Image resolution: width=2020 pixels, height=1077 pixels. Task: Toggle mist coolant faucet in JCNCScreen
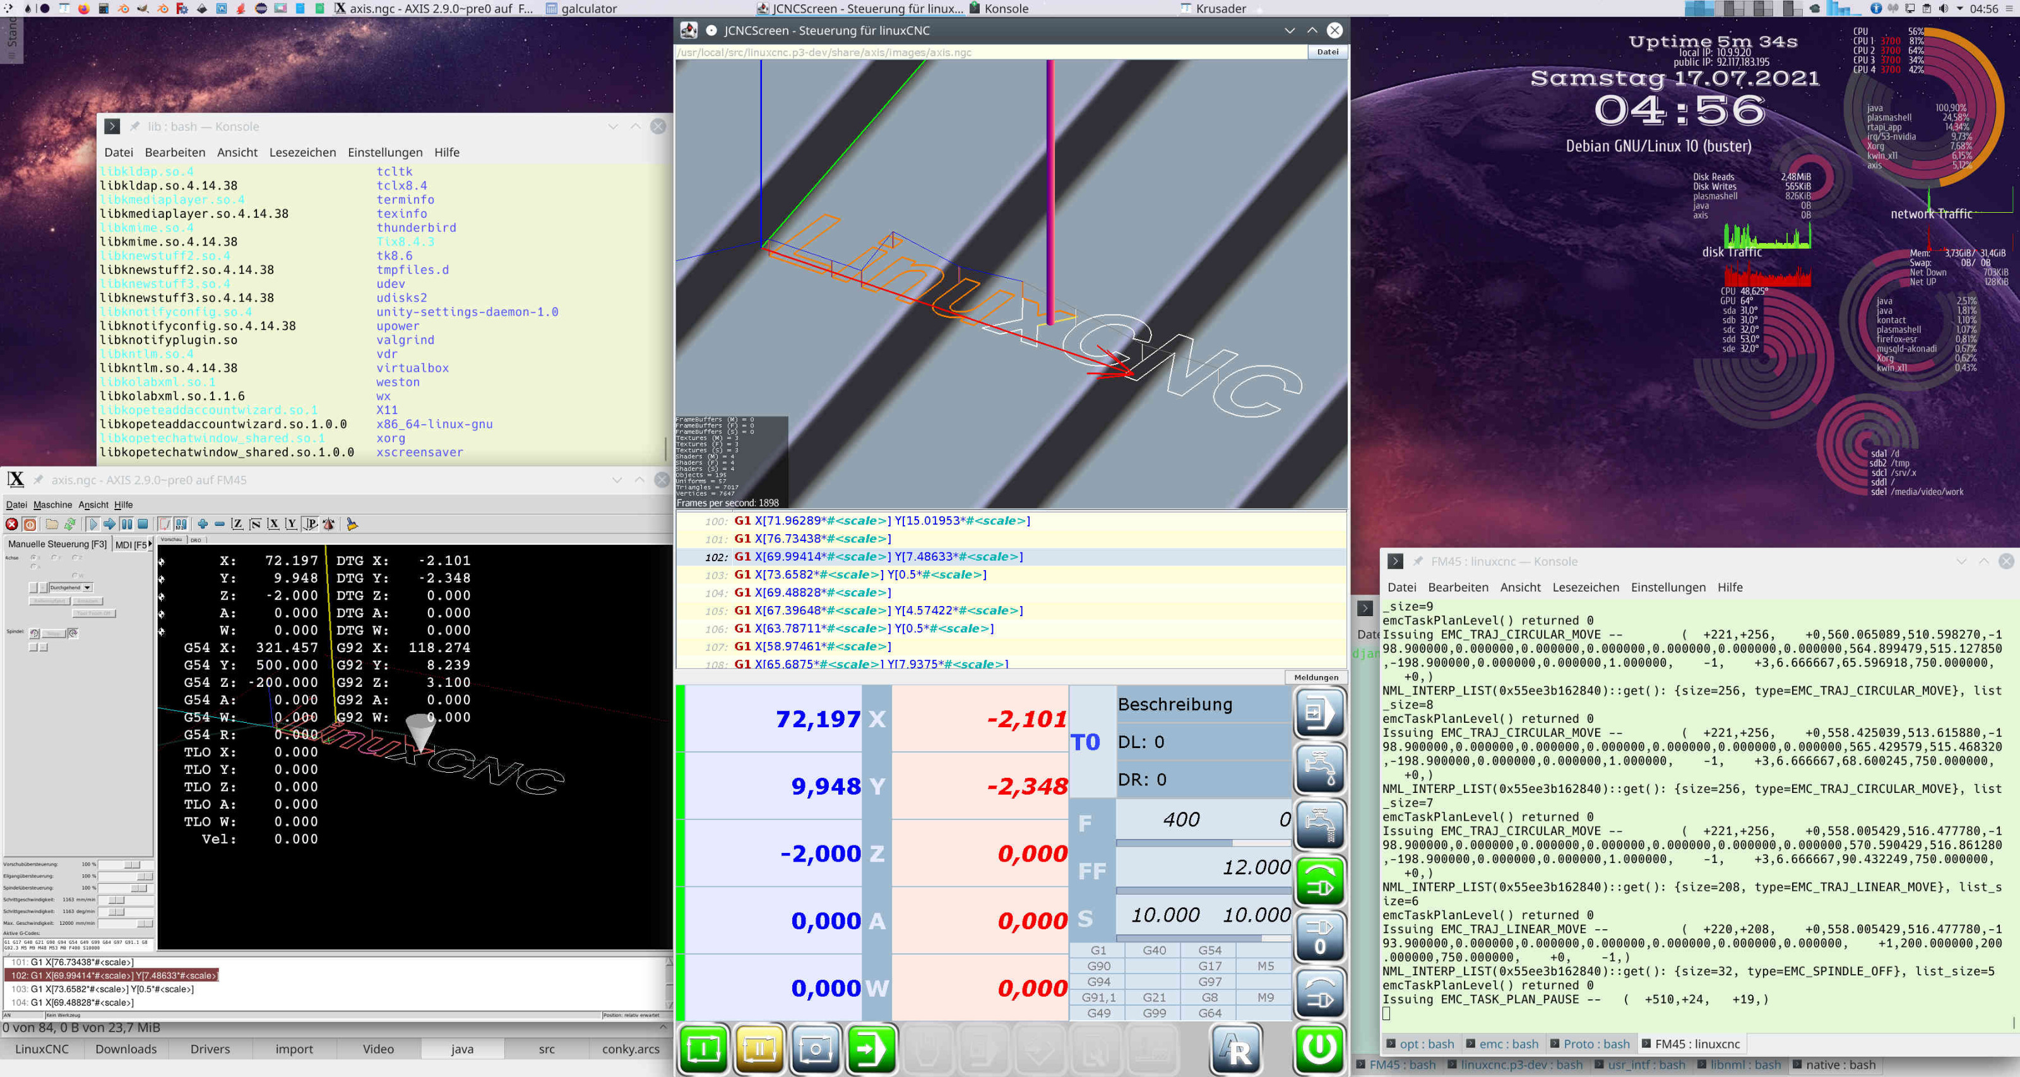[1320, 825]
